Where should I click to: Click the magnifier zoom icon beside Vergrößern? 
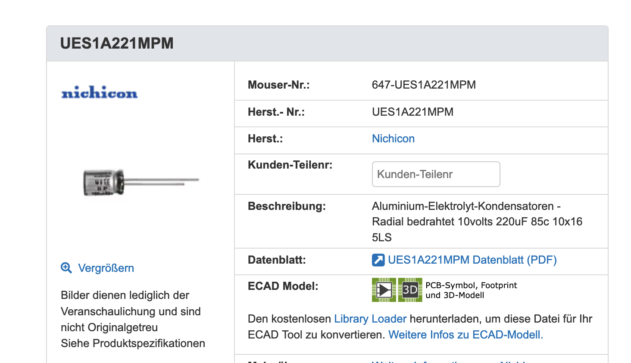[x=66, y=268]
